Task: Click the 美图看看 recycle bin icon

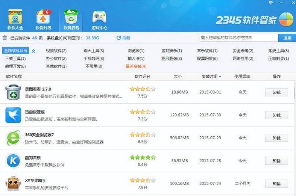Action: point(13,92)
